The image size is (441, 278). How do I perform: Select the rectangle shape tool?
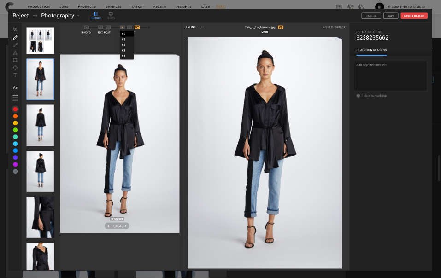(15, 60)
